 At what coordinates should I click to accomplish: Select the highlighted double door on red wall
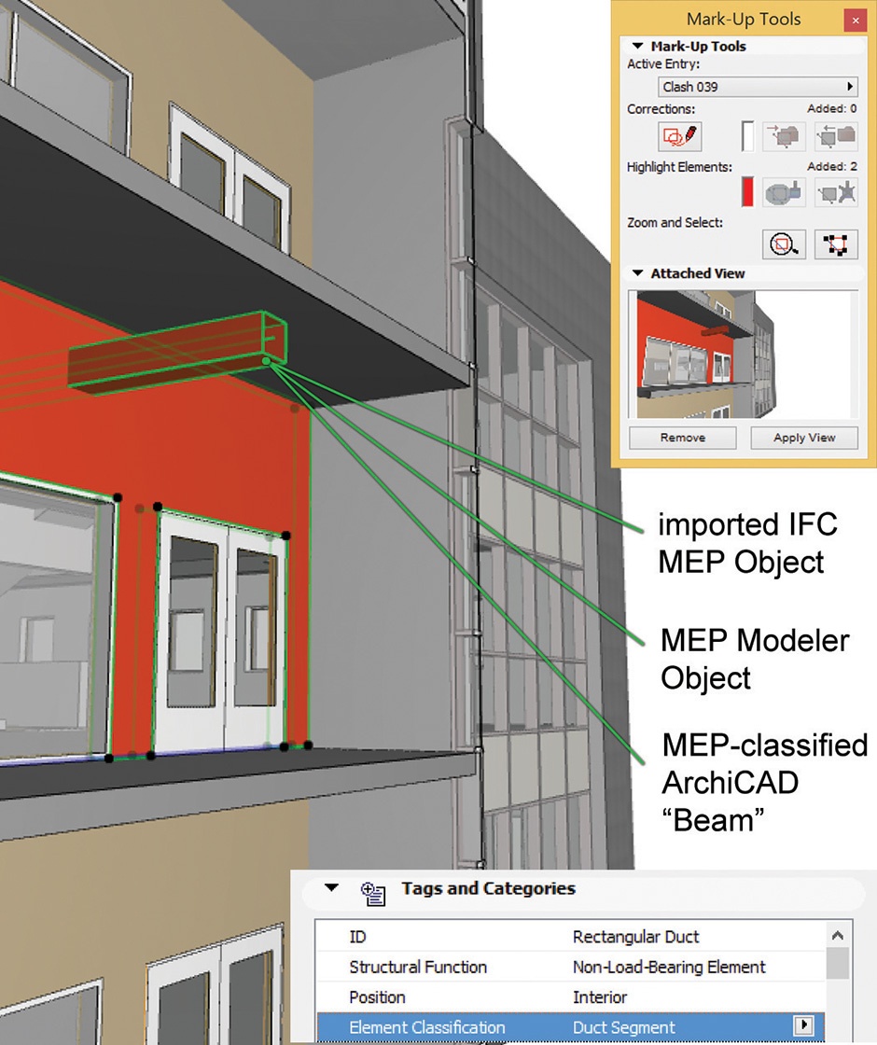click(221, 634)
